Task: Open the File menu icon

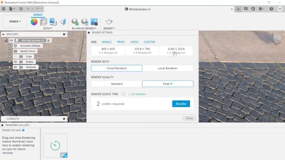Action: (11, 9)
